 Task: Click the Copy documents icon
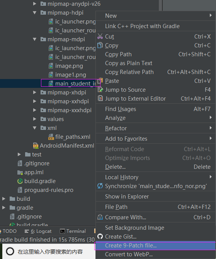(100, 45)
